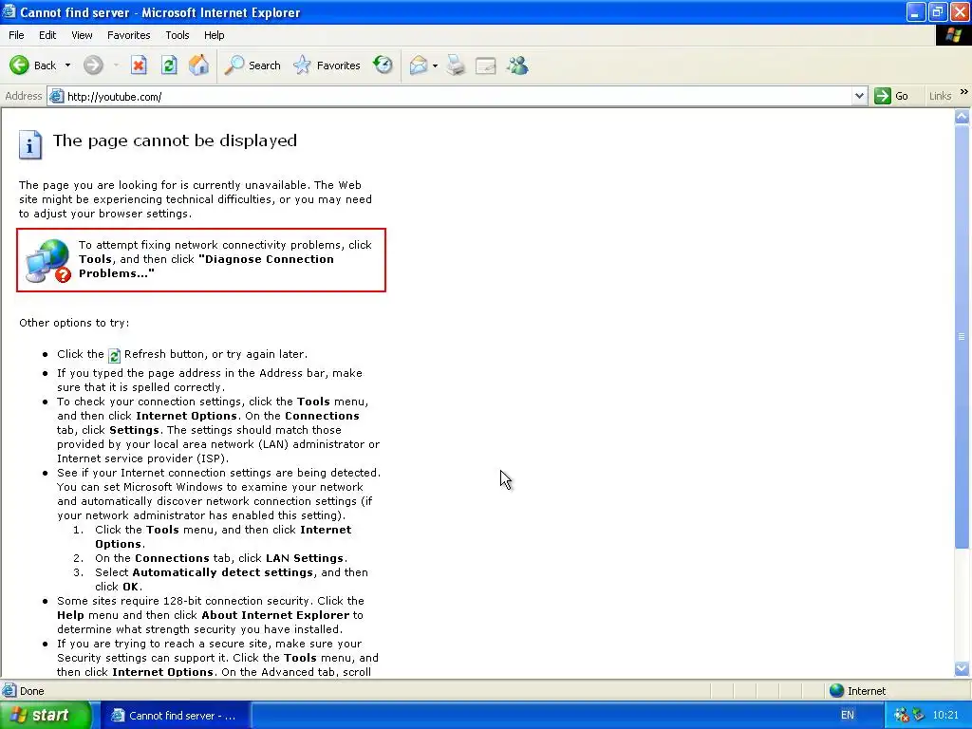Click "The page cannot be displayed" heading
This screenshot has width=972, height=729.
tap(175, 140)
